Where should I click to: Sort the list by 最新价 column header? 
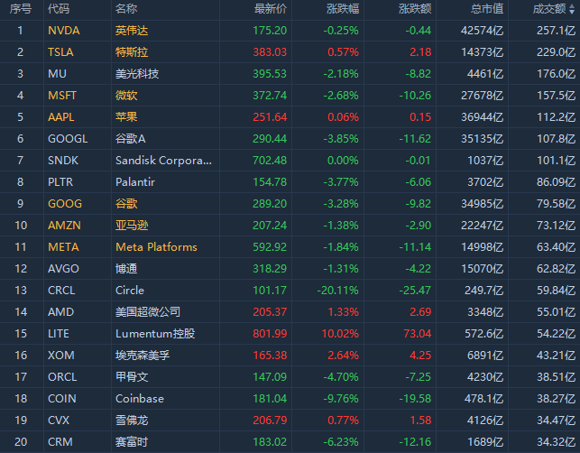click(271, 9)
